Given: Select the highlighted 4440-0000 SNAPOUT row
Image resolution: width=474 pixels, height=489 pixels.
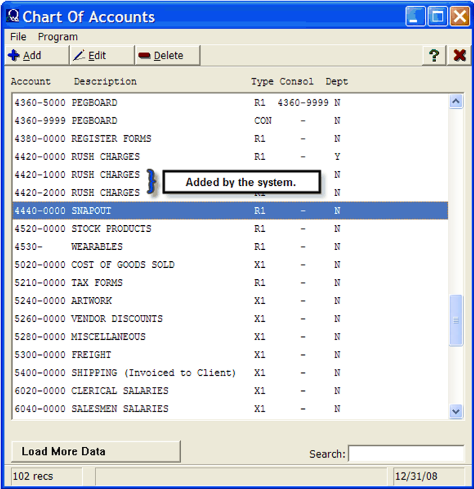Looking at the screenshot, I should 230,211.
